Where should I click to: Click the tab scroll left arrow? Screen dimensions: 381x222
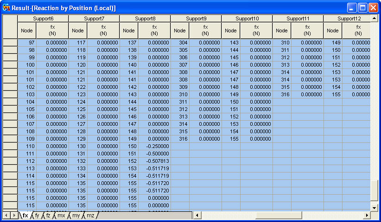[6, 216]
